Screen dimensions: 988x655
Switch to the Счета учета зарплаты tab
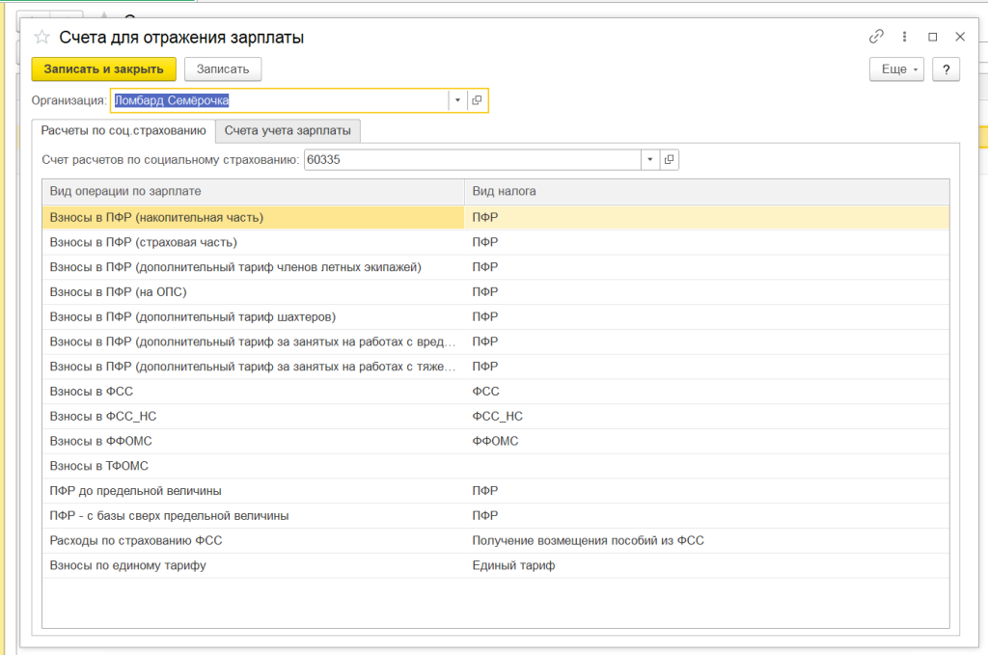click(x=288, y=130)
